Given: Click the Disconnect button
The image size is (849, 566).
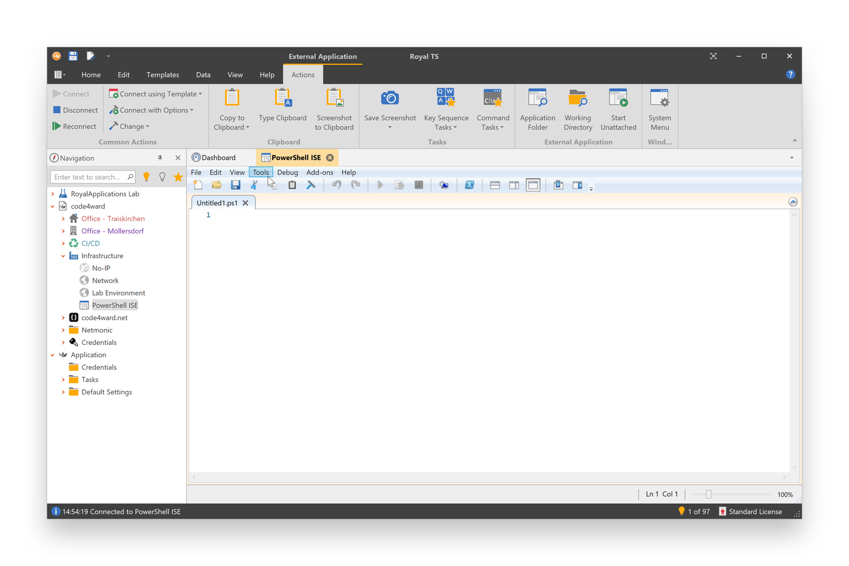Looking at the screenshot, I should click(75, 110).
